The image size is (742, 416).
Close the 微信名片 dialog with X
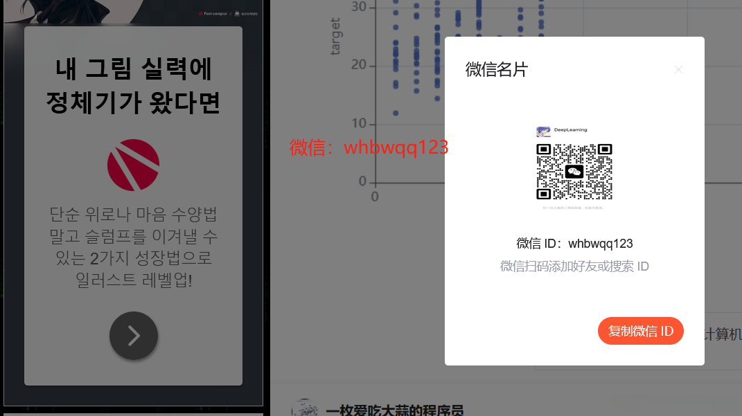(678, 69)
